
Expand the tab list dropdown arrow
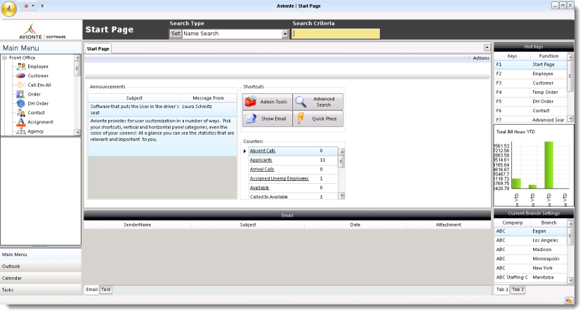(487, 48)
